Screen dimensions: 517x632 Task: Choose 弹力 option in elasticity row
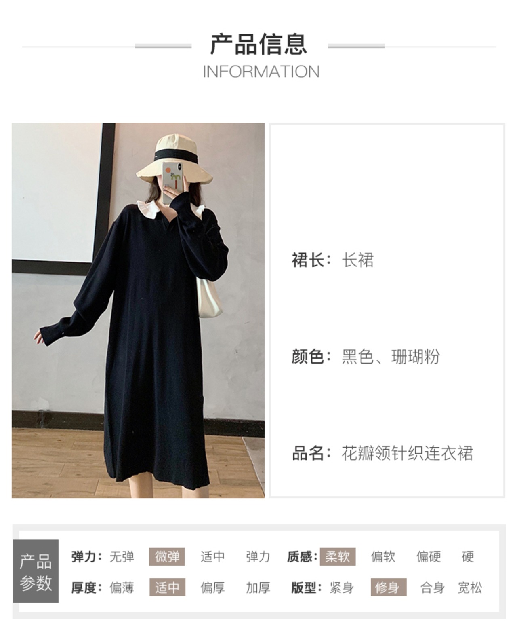click(x=258, y=557)
